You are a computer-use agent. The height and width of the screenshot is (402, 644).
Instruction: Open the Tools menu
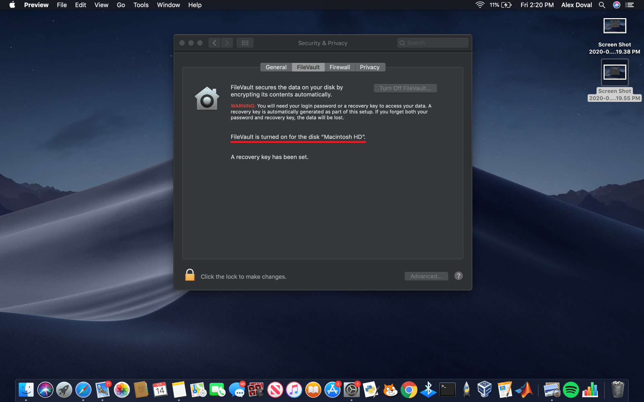point(141,5)
